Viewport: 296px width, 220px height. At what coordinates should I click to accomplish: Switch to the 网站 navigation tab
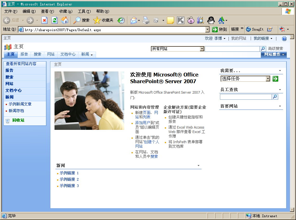pos(51,54)
